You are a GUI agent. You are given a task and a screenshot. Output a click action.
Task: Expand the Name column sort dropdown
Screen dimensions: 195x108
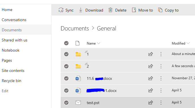pos(99,43)
